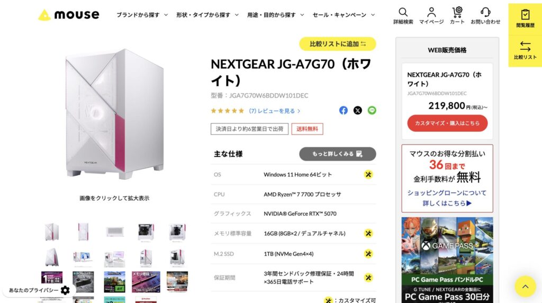This screenshot has width=542, height=303.
Task: Share product via LINE icon
Action: pos(372,111)
